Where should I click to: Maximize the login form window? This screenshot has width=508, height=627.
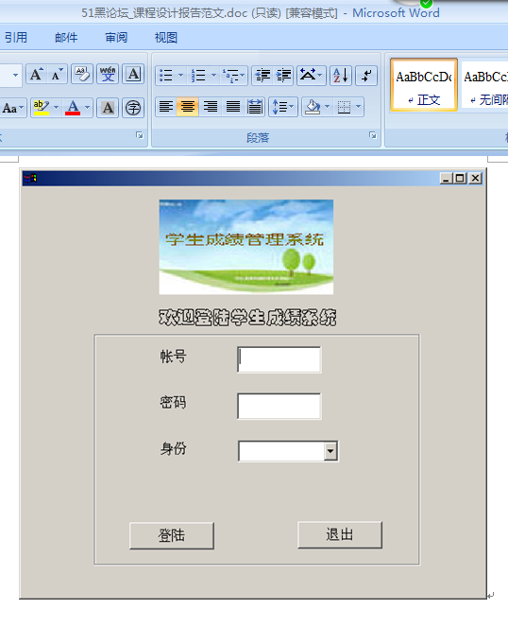click(x=460, y=179)
